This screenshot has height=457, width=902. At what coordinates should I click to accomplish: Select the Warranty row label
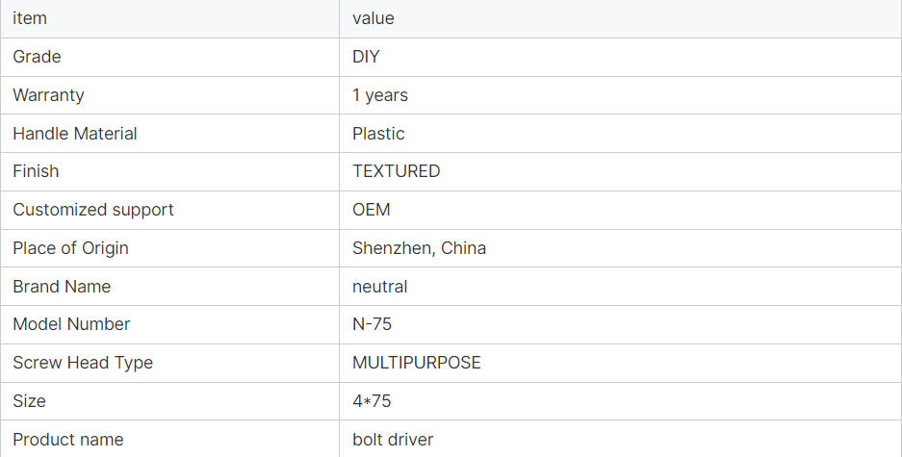pos(48,95)
